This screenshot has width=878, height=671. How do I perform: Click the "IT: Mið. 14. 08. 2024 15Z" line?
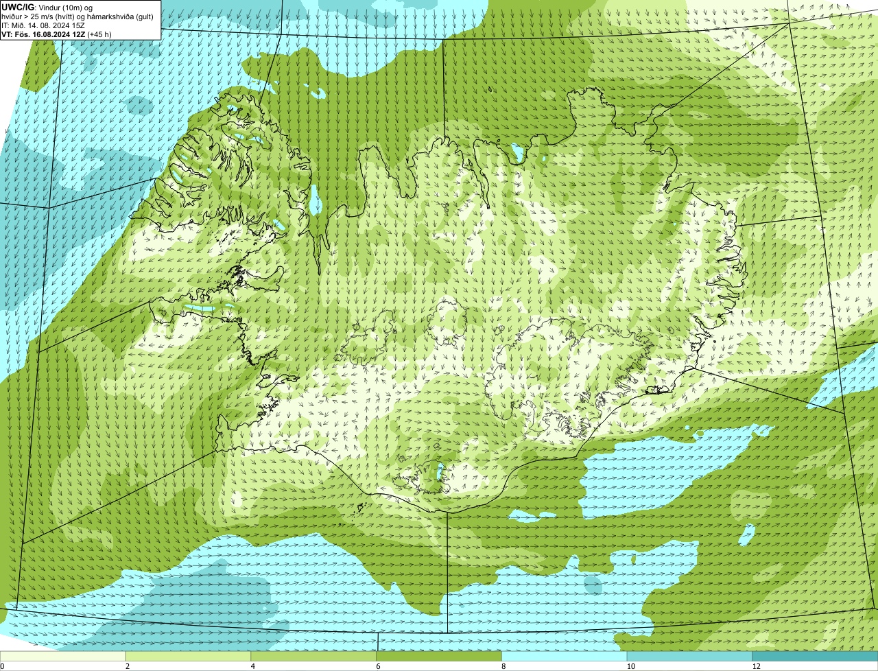point(43,25)
